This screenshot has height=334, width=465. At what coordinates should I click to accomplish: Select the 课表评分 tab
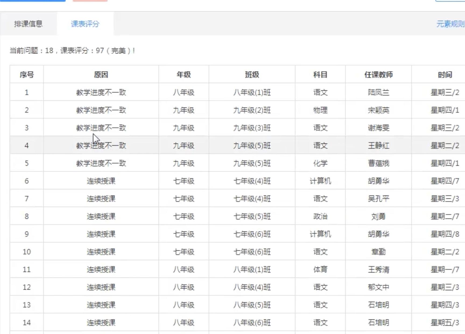click(85, 24)
